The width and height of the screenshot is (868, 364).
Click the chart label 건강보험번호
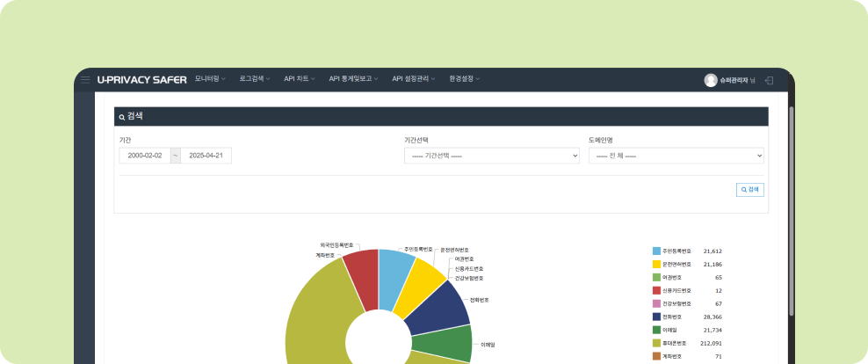(469, 278)
